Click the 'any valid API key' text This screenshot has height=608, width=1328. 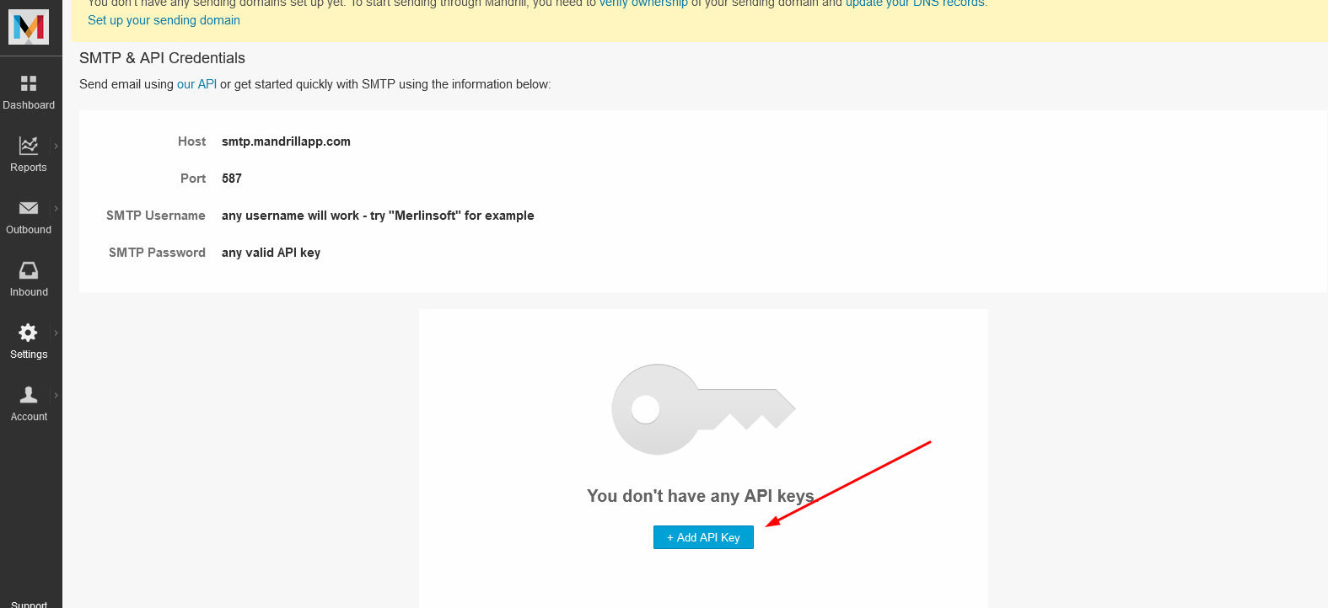pyautogui.click(x=271, y=253)
